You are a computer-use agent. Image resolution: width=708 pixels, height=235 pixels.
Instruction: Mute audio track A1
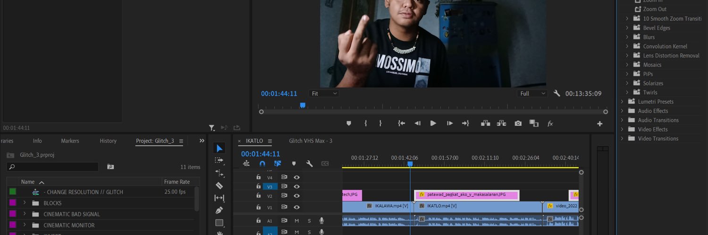297,221
